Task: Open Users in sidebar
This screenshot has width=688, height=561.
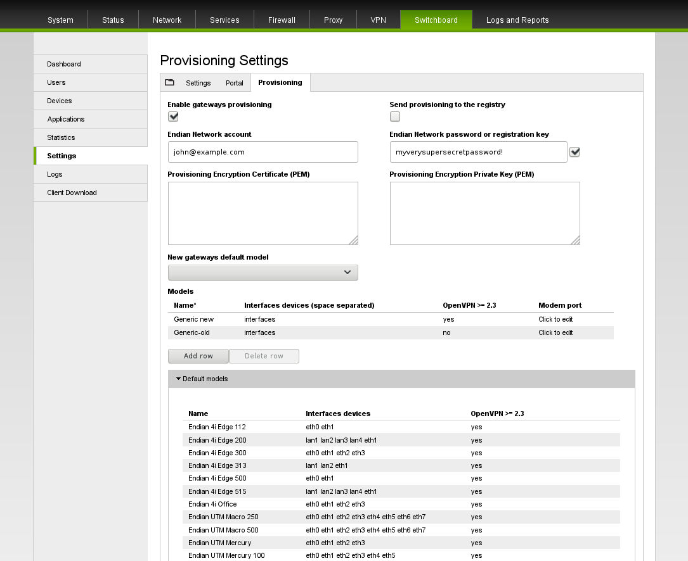Action: coord(91,82)
